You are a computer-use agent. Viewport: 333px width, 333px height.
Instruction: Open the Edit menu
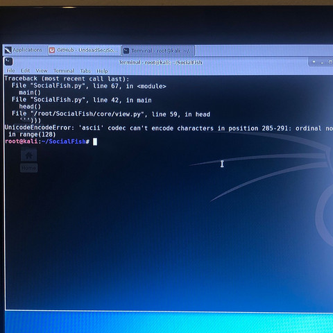[x=25, y=71]
